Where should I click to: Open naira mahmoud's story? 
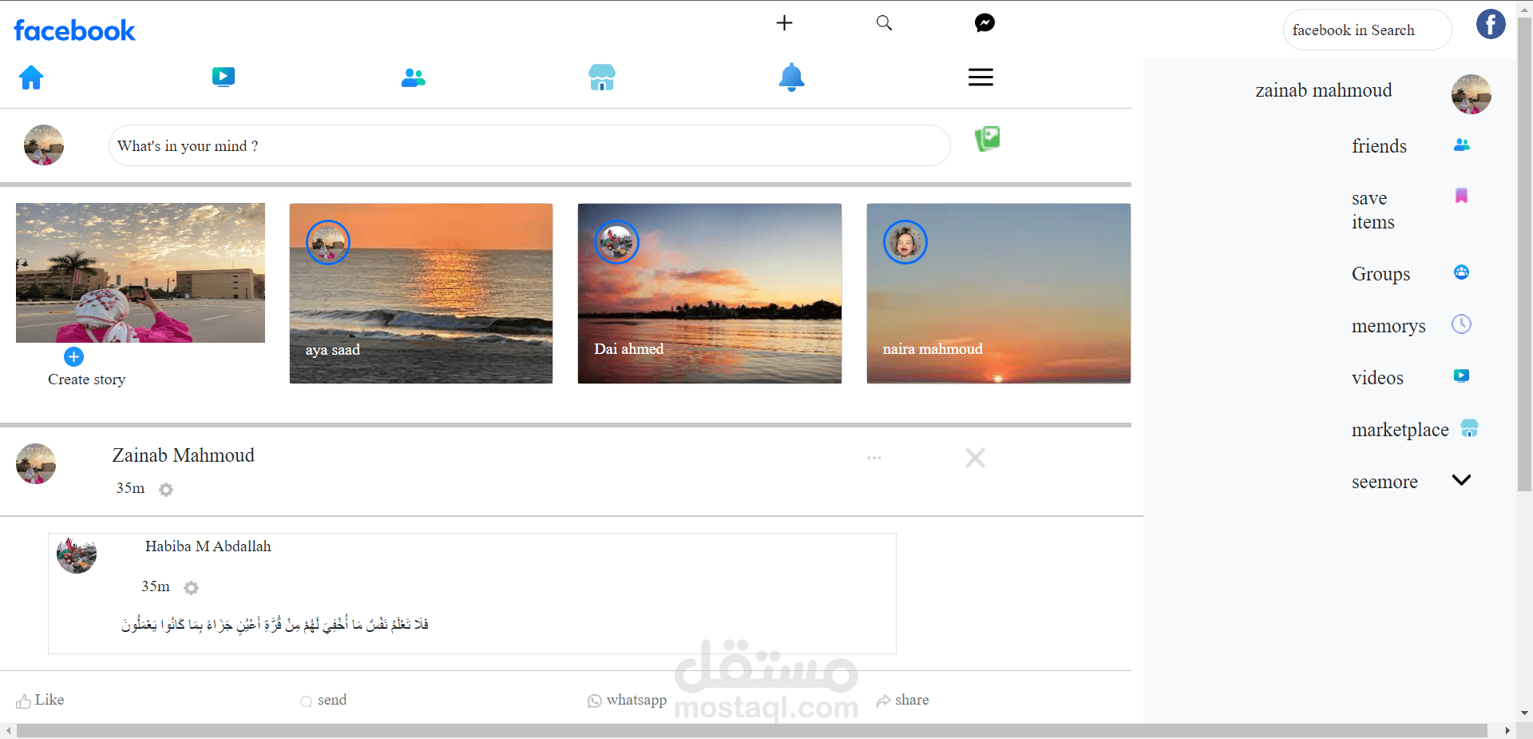point(999,293)
